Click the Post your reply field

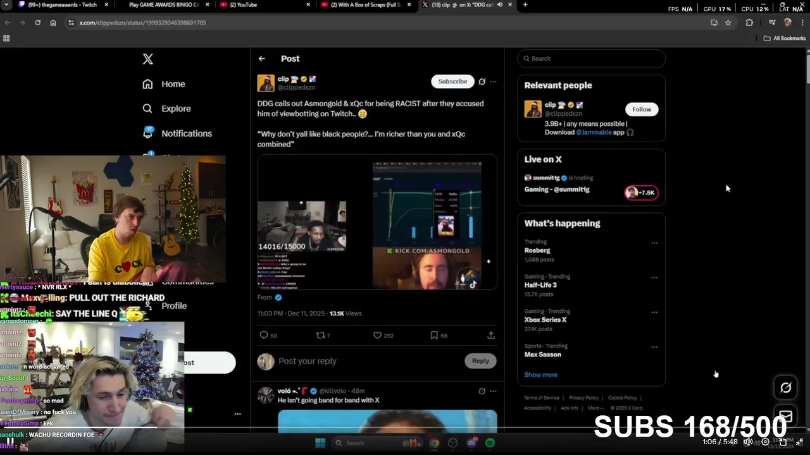[370, 361]
